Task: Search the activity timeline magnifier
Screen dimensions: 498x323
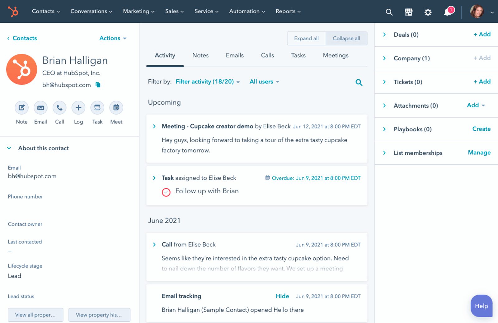Action: (359, 82)
